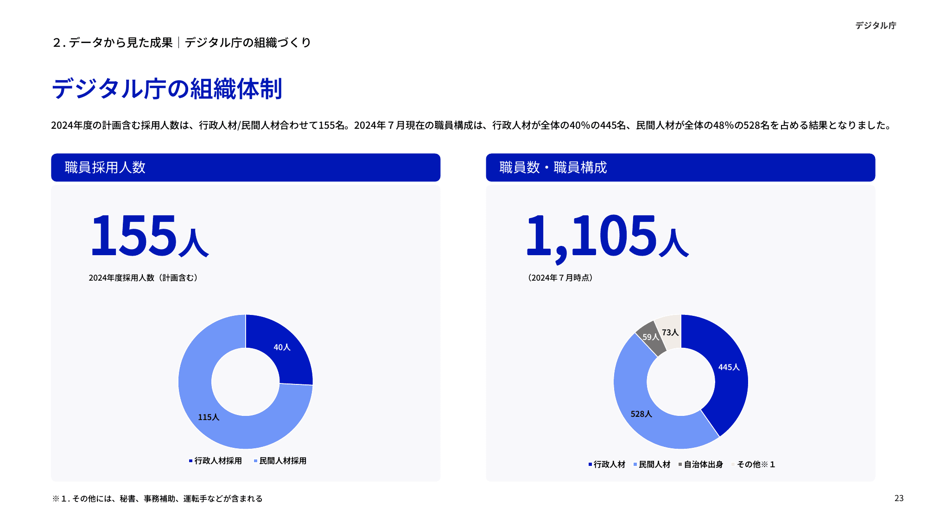Screen dimensions: 927x521
Task: Collapse the 528人 donut segment
Action: (x=642, y=414)
